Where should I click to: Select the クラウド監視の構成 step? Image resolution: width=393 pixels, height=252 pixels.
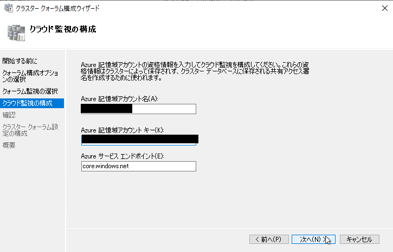pyautogui.click(x=32, y=103)
